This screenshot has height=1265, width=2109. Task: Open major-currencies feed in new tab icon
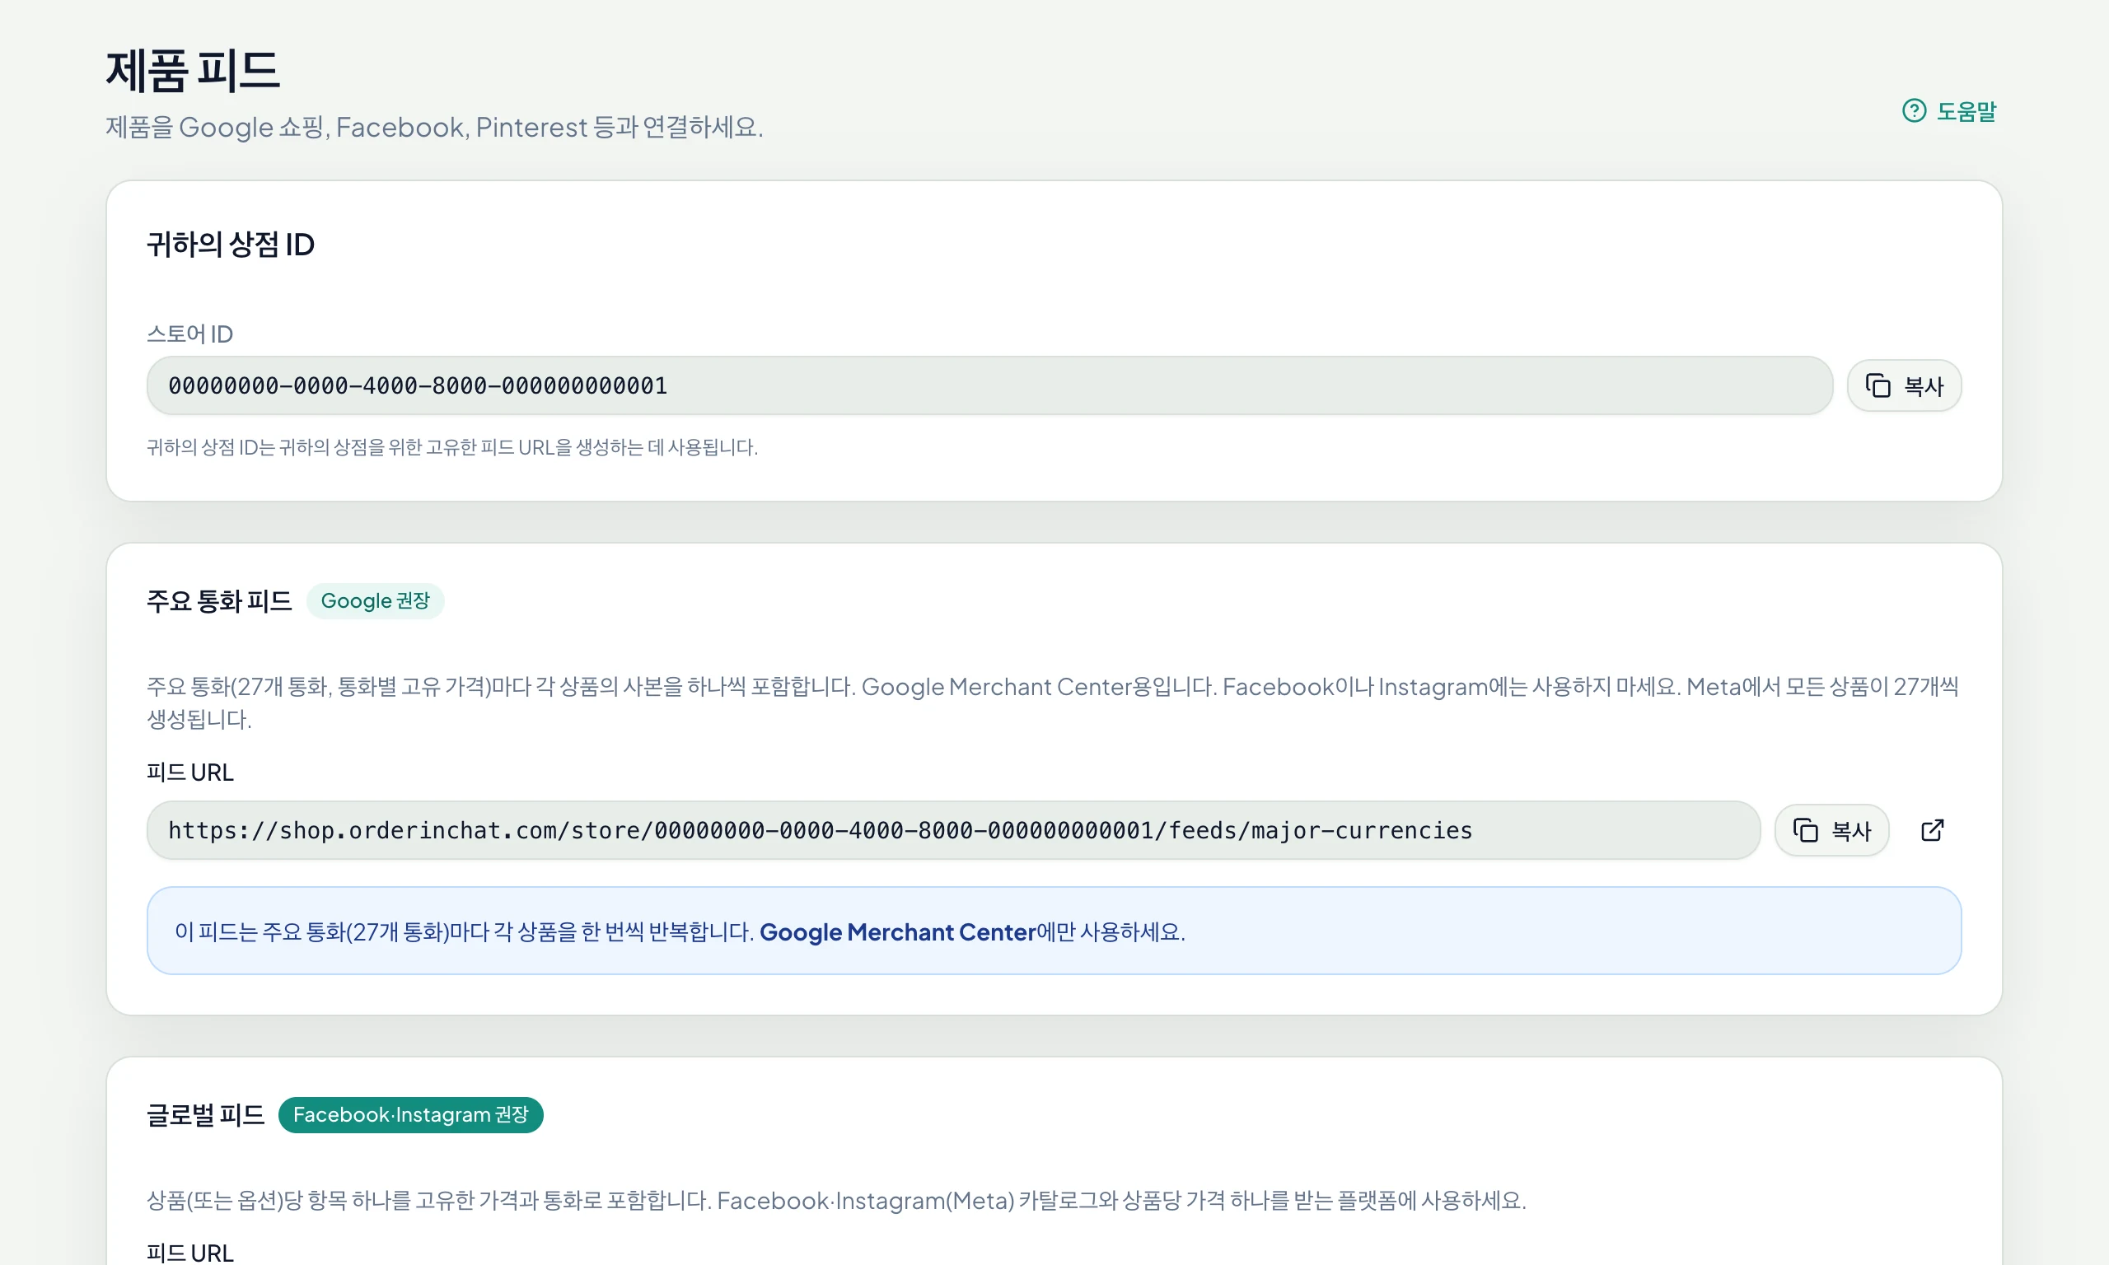point(1932,830)
